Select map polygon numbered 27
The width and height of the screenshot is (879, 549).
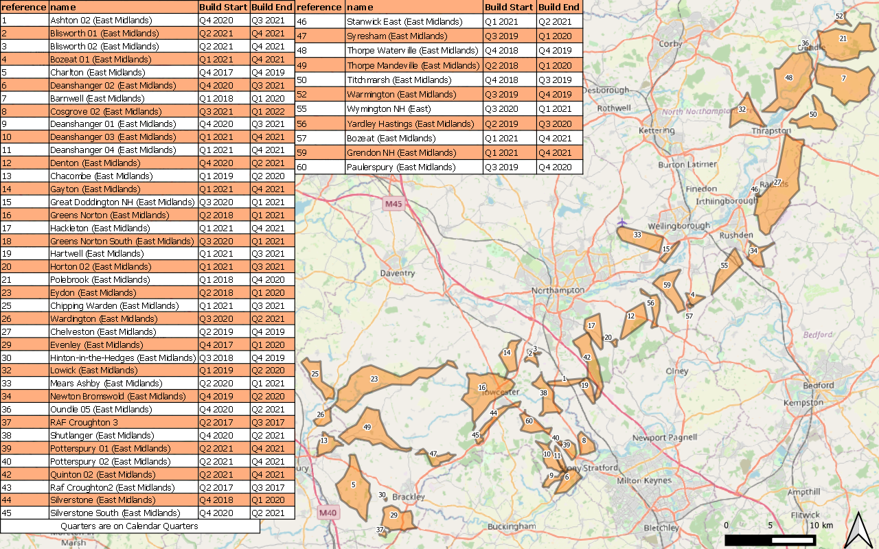point(779,185)
